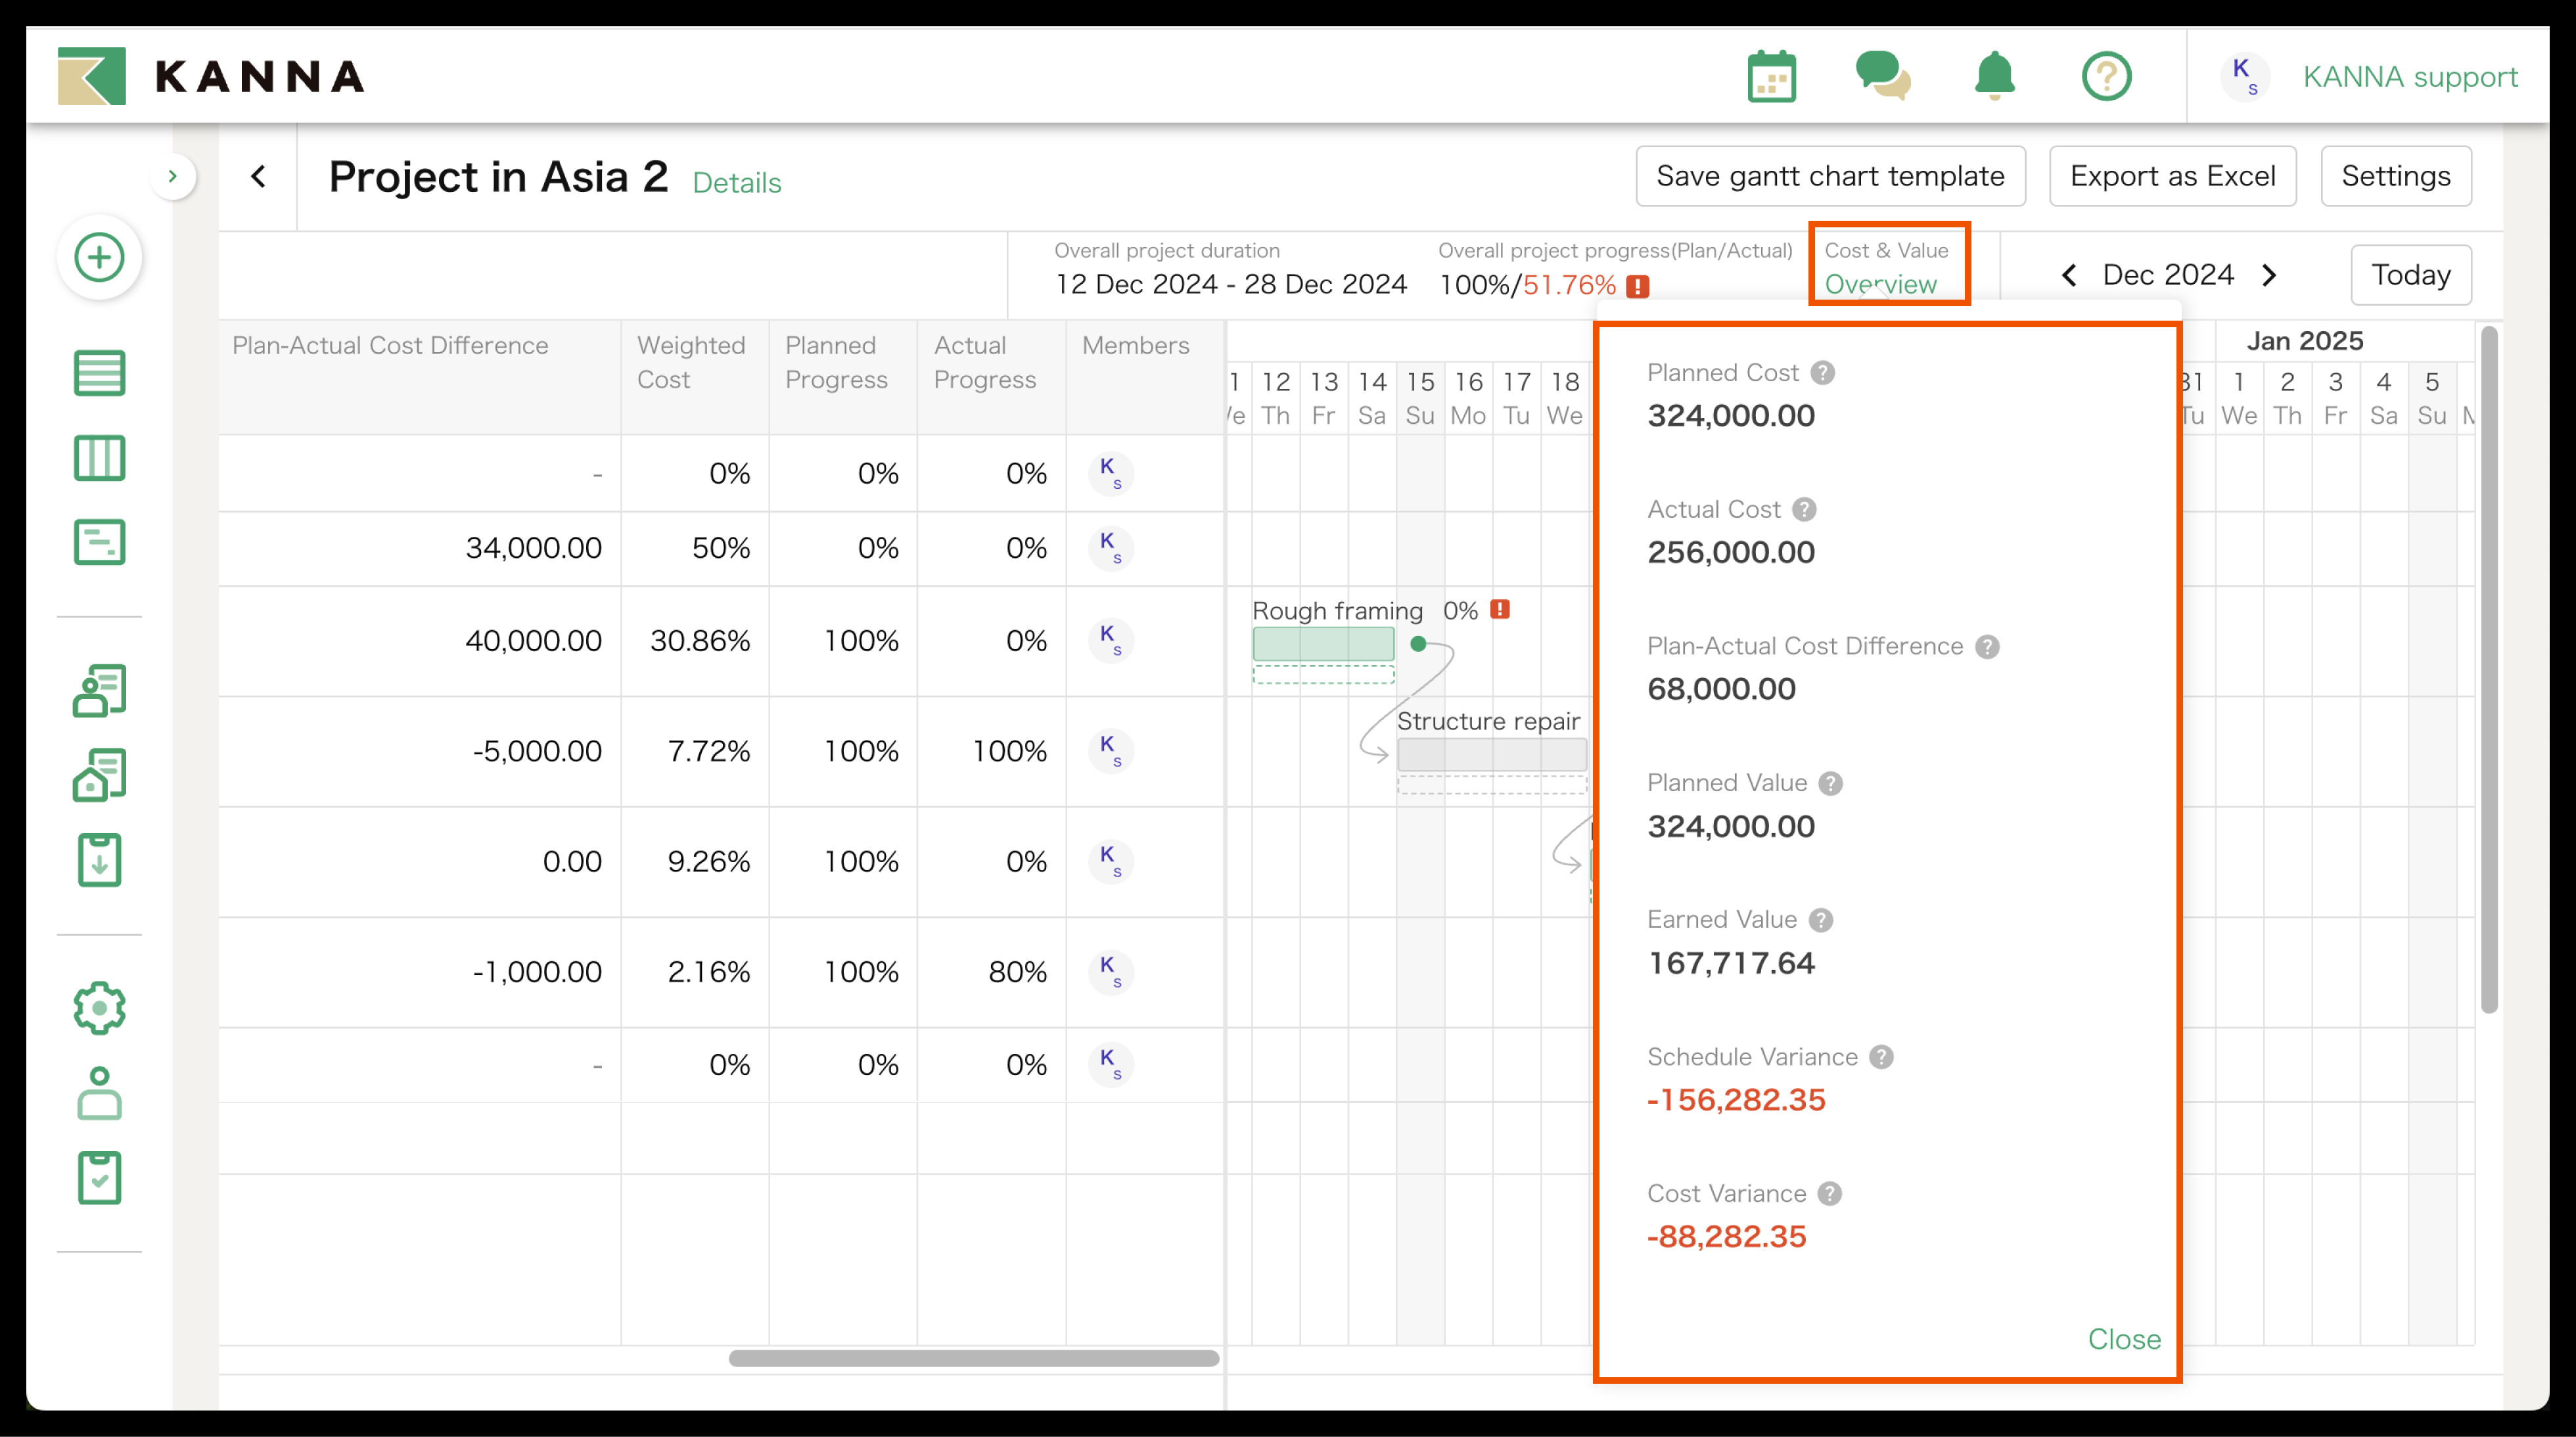Go to next month after Dec 2024
Viewport: 2576px width, 1437px height.
(2269, 275)
